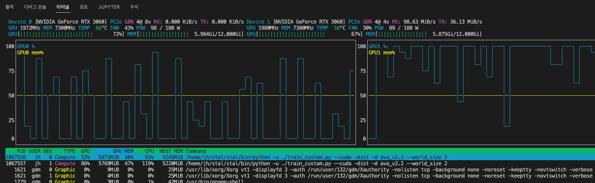
Task: Click the "5769MiB" GPU memory cell
Action: click(109, 163)
